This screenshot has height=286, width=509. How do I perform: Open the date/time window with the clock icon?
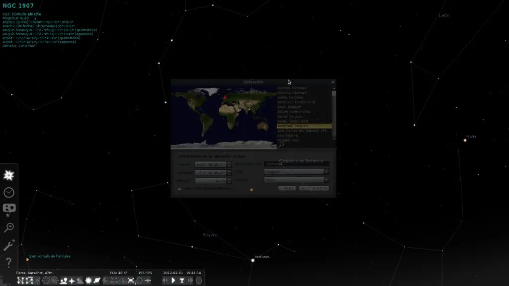[8, 192]
